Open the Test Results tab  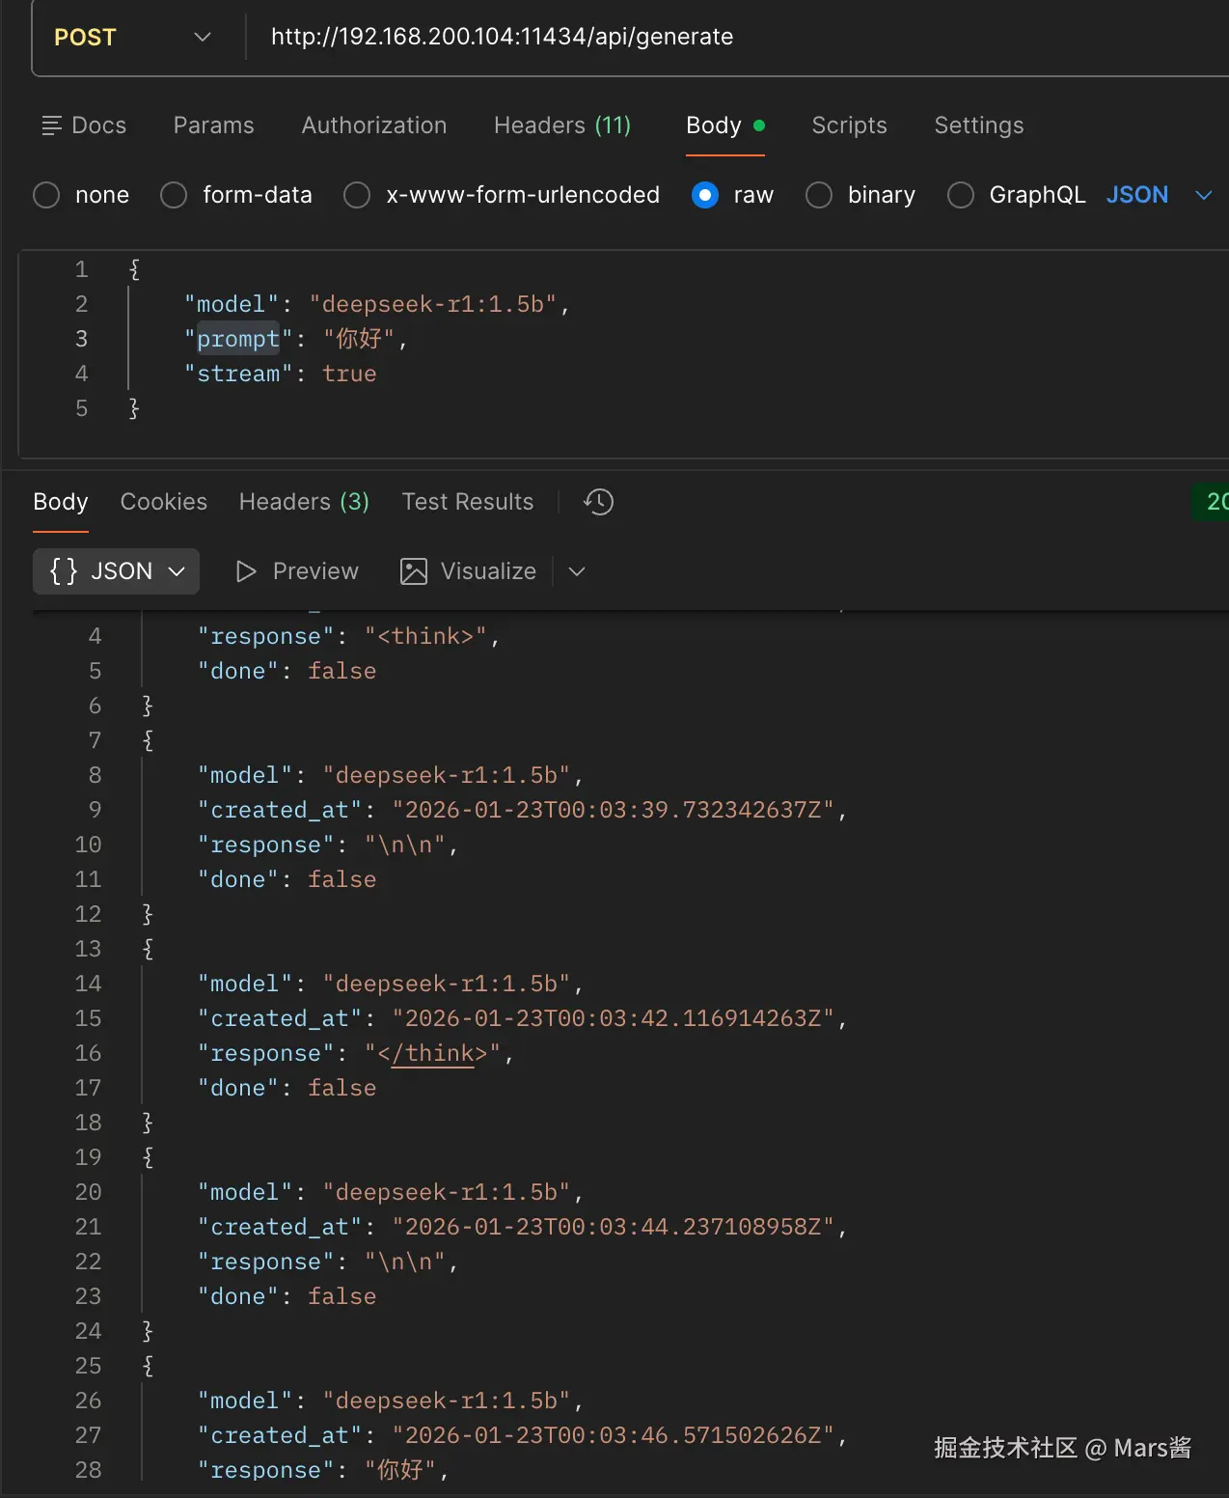pos(467,502)
